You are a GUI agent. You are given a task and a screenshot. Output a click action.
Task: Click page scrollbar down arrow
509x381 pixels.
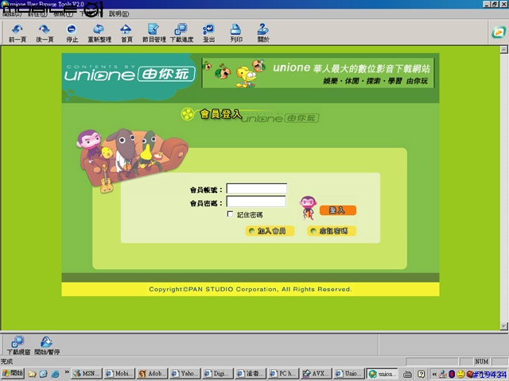click(x=503, y=326)
